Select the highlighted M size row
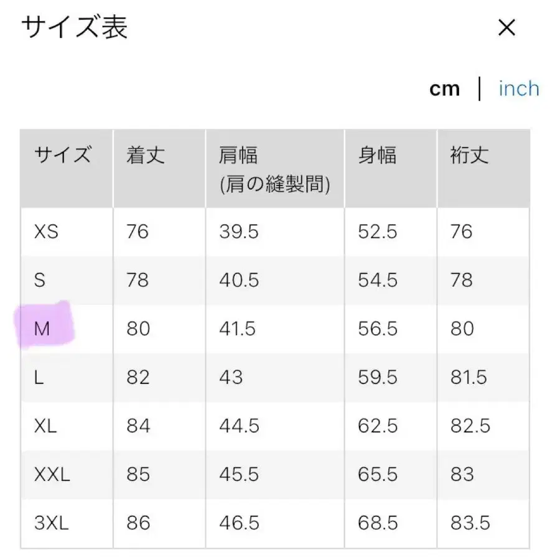The image size is (560, 560). tap(42, 329)
